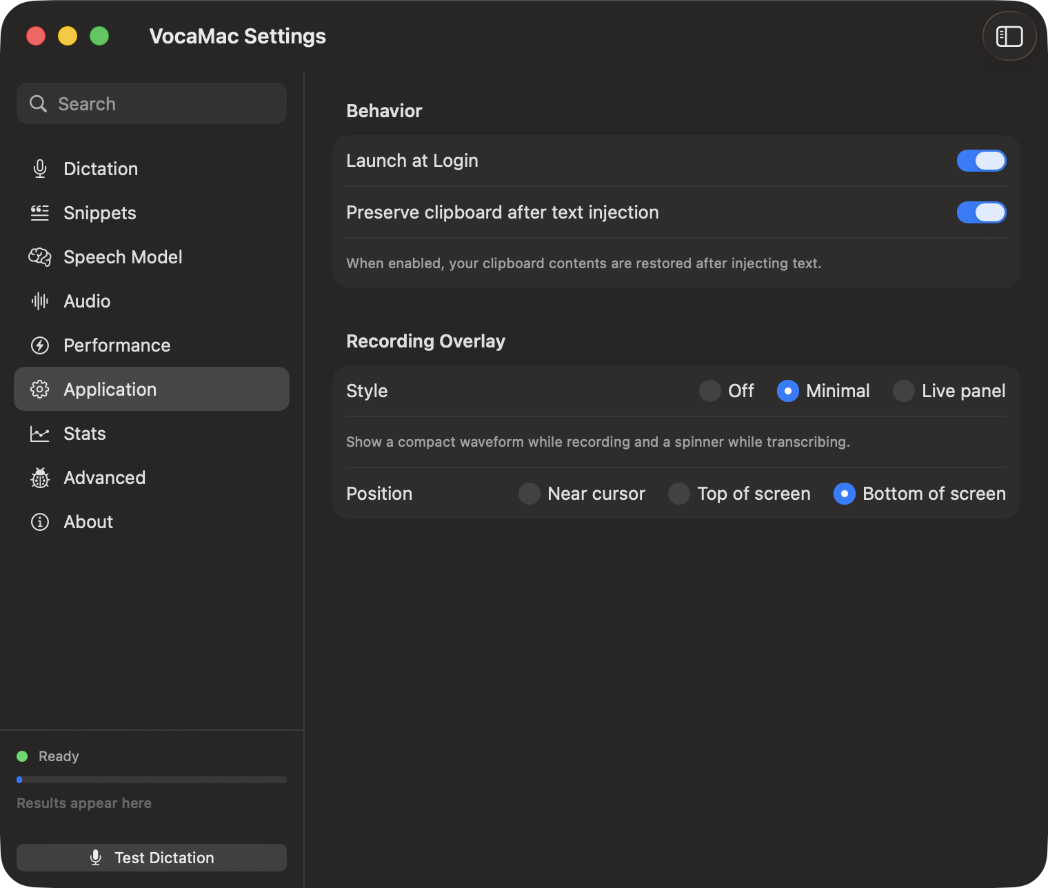Click the dictation progress bar
This screenshot has height=888, width=1048.
[x=152, y=780]
